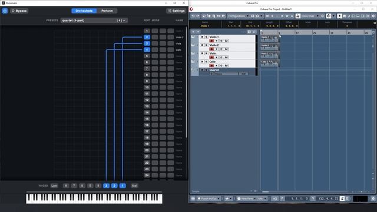The image size is (377, 212).
Task: Click the transport position field 1.1.1.0
Action: pos(297,198)
